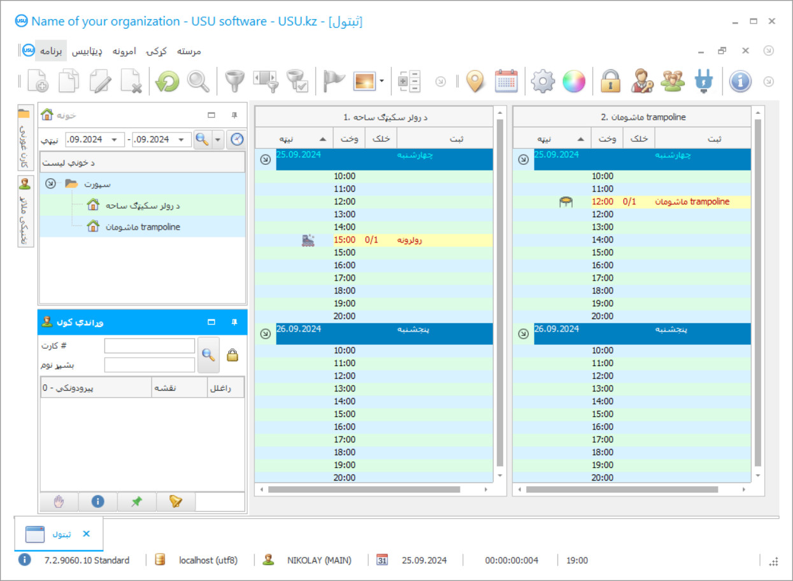The height and width of the screenshot is (581, 793).
Task: Click the padlock icon in the toolbar
Action: (x=610, y=81)
